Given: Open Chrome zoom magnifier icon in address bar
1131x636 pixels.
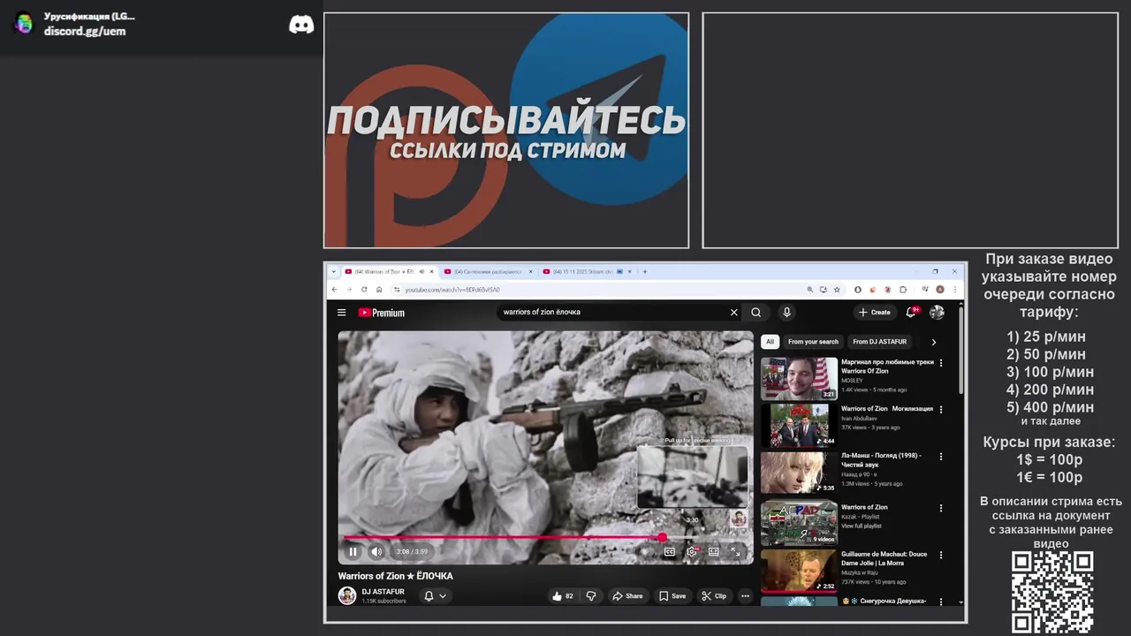Looking at the screenshot, I should pyautogui.click(x=809, y=290).
